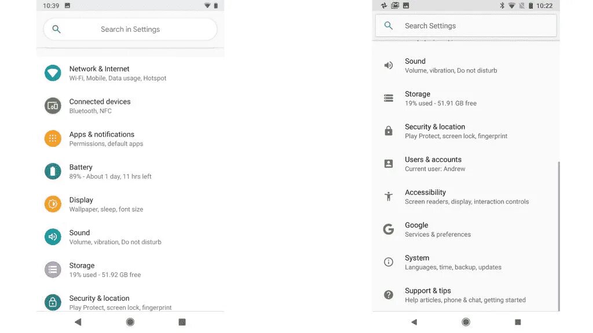This screenshot has width=593, height=333.
Task: Tap recent apps square on left phone
Action: (x=182, y=322)
